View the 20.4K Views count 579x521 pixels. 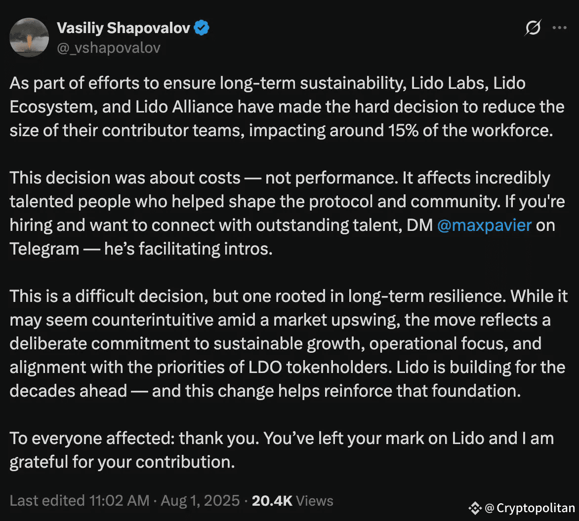click(x=292, y=501)
